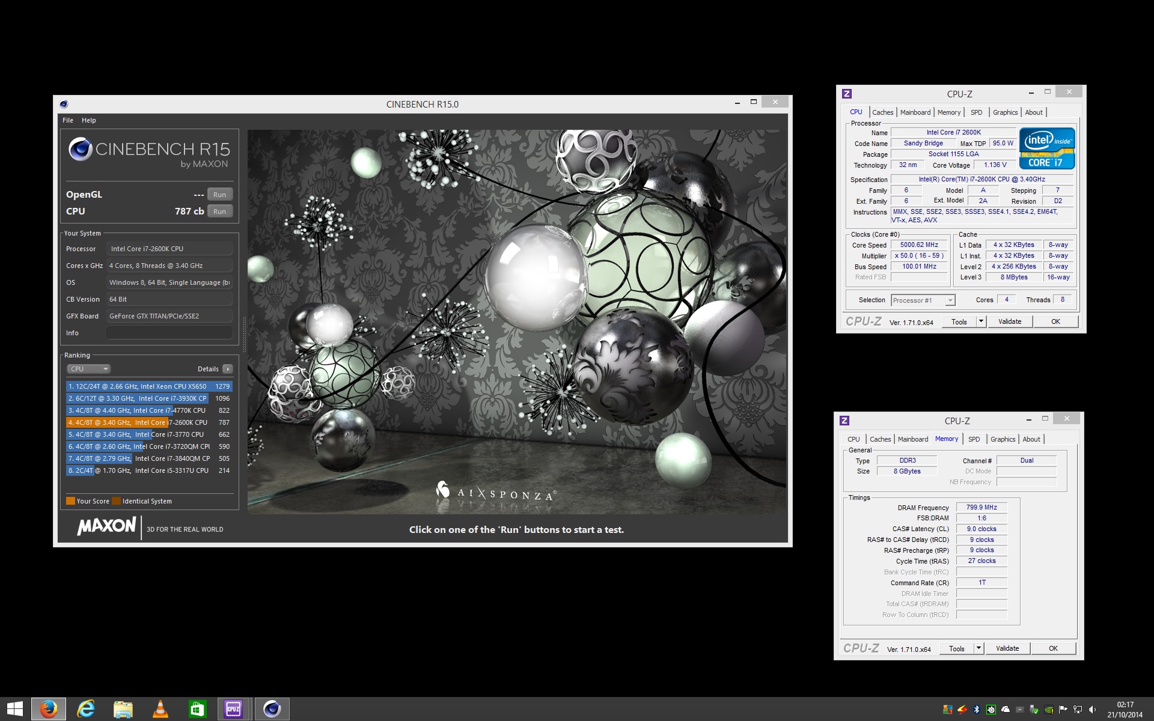Open File Explorer from the taskbar
Viewport: 1154px width, 721px height.
click(x=123, y=710)
